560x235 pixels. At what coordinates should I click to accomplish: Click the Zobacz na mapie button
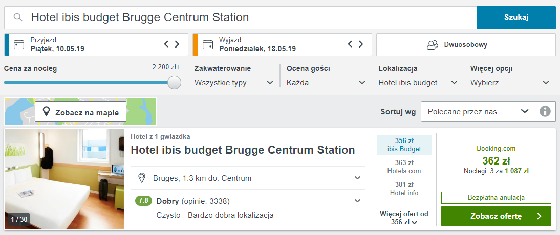pyautogui.click(x=80, y=111)
